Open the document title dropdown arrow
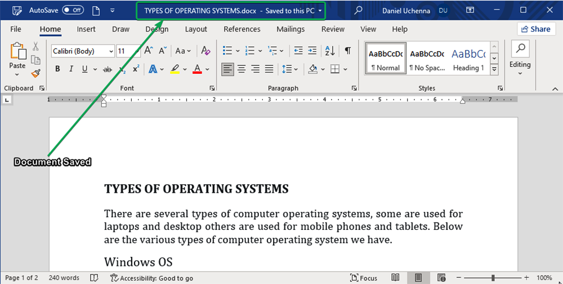Image resolution: width=563 pixels, height=284 pixels. point(320,11)
